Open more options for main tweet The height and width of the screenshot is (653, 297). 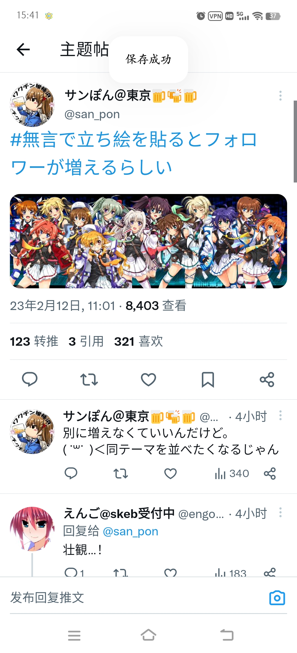tap(280, 96)
